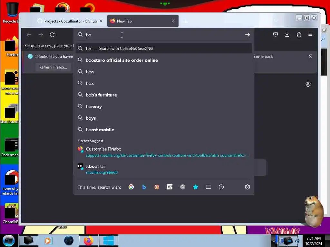Screen dimensions: 330x247
Task: Open the About Us mozilla.org link
Action: pyautogui.click(x=164, y=169)
